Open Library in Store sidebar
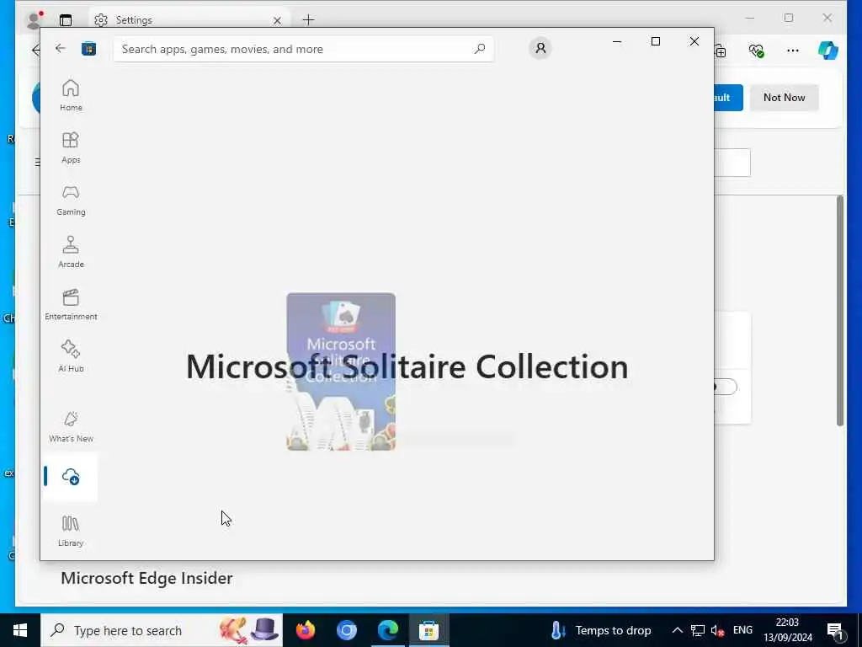 point(71,531)
